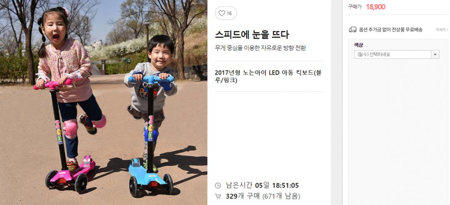Open the 자세히 details link

[x=442, y=30]
